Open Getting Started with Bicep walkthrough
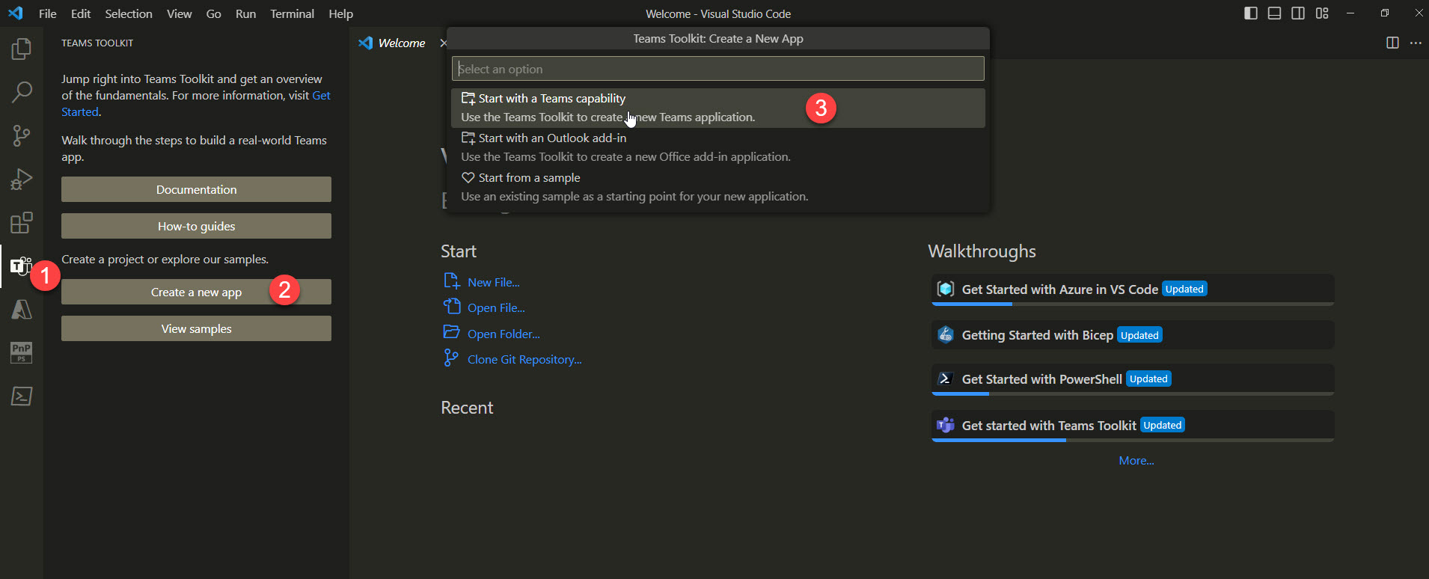This screenshot has height=579, width=1429. [1133, 334]
